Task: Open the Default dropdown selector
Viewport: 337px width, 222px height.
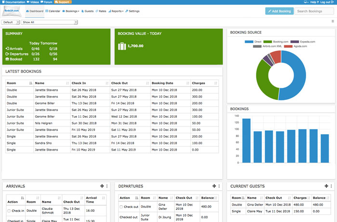Action: click(x=10, y=22)
